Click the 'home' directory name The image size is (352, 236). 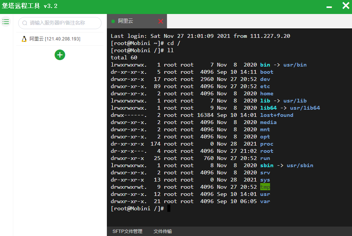(x=267, y=93)
